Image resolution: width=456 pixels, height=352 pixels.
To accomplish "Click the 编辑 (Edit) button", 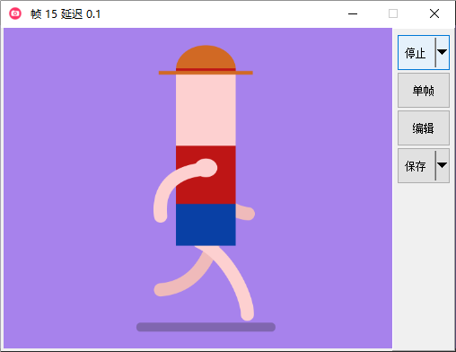I will pyautogui.click(x=424, y=128).
